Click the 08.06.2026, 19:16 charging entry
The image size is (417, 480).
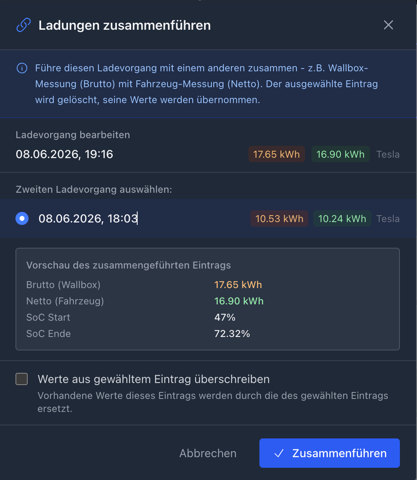(x=64, y=154)
